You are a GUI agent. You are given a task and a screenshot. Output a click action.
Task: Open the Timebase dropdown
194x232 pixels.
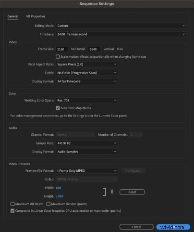click(x=121, y=34)
